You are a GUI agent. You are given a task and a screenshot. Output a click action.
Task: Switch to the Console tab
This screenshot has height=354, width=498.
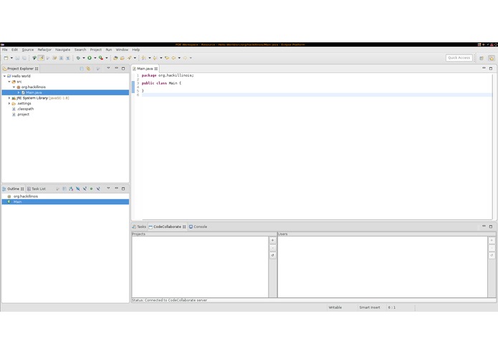198,226
